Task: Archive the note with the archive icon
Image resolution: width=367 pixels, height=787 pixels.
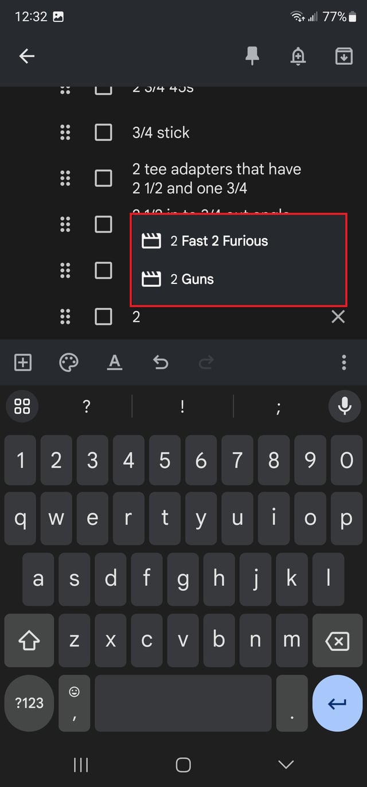Action: pyautogui.click(x=343, y=56)
